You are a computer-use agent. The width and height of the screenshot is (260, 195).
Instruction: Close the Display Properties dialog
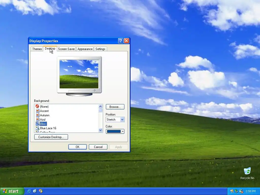[126, 41]
